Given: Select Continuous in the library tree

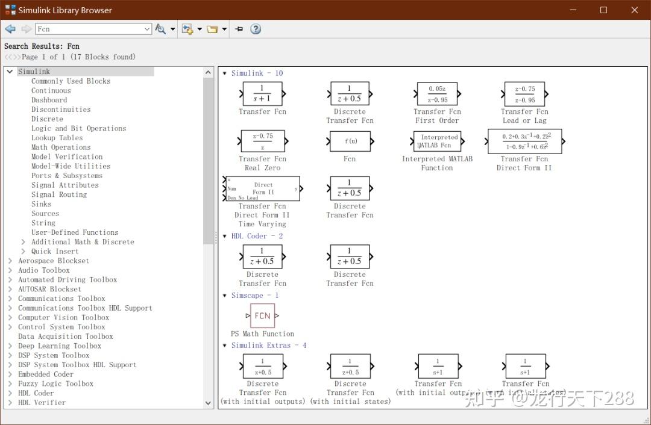Looking at the screenshot, I should coord(51,90).
